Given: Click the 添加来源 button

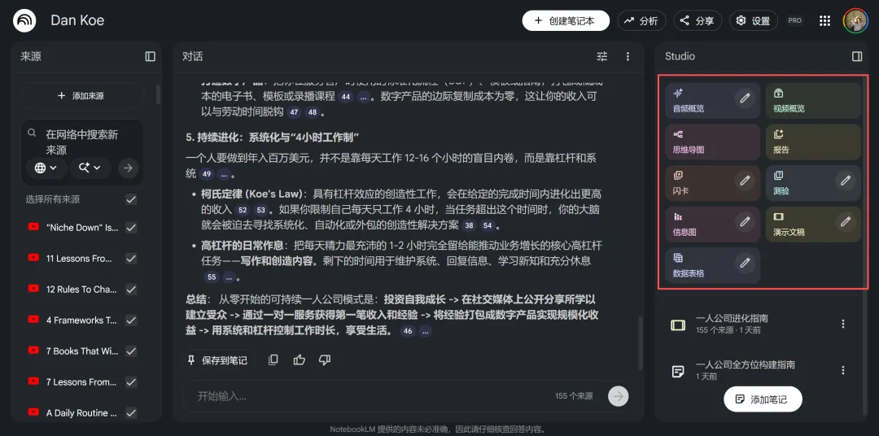Looking at the screenshot, I should (x=82, y=96).
